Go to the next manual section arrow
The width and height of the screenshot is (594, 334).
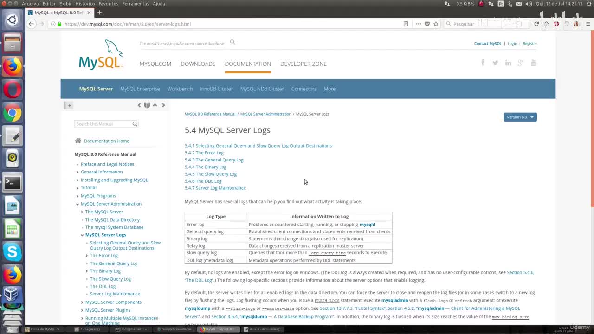tap(163, 105)
